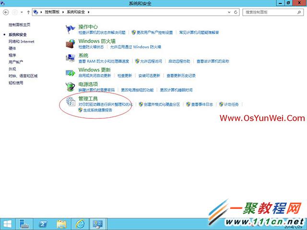
Task: Launch Internet Explorer from the taskbar
Action: (80, 224)
